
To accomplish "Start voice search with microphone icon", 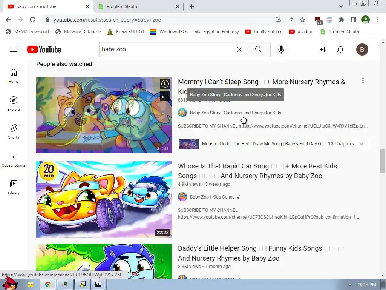I will [x=281, y=49].
